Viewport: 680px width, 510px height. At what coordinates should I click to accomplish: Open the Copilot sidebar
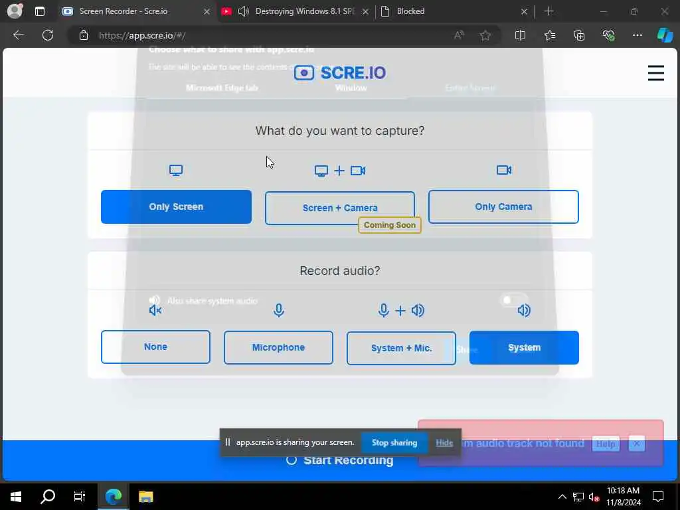[665, 36]
